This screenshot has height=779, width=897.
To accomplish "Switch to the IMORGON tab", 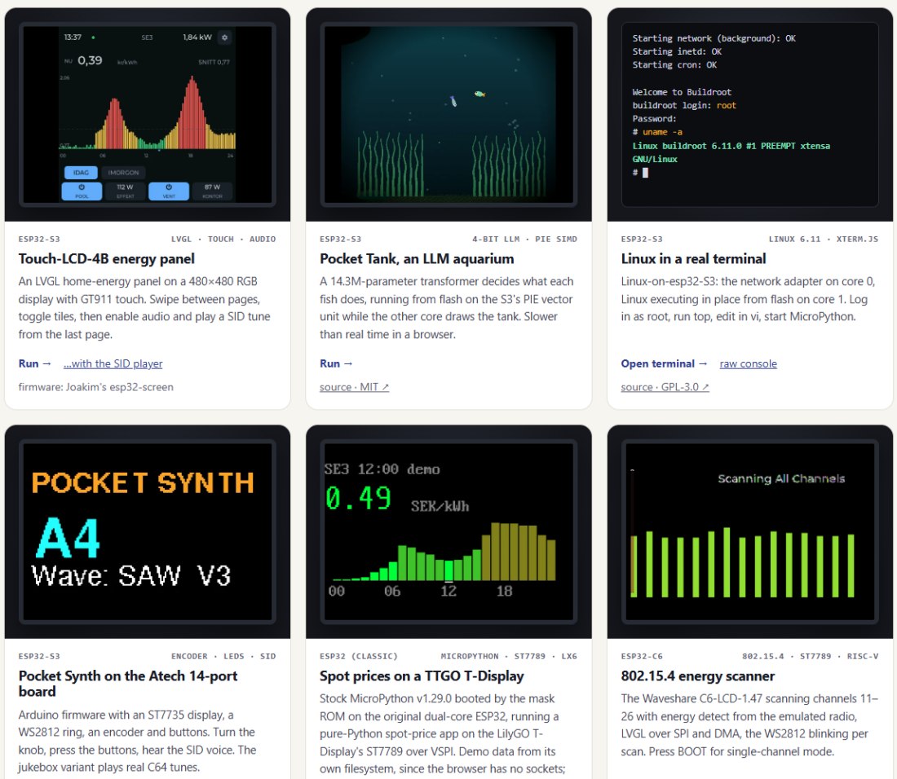I will (x=123, y=172).
